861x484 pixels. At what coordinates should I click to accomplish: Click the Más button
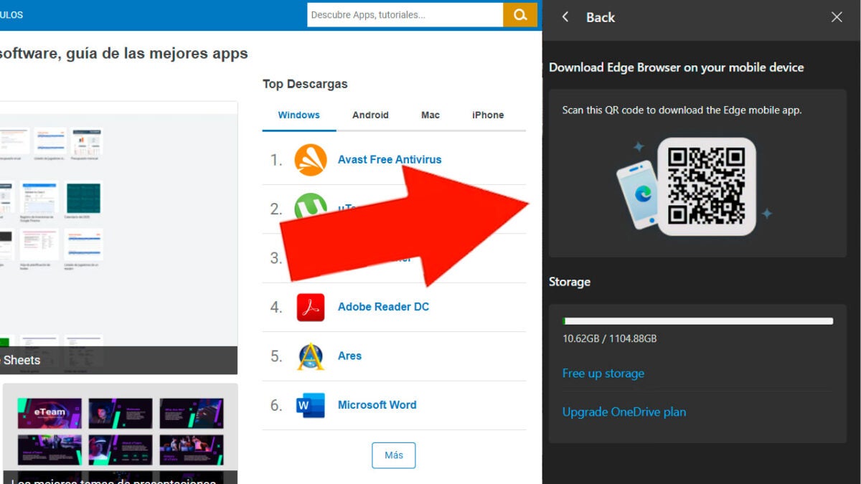pos(393,455)
